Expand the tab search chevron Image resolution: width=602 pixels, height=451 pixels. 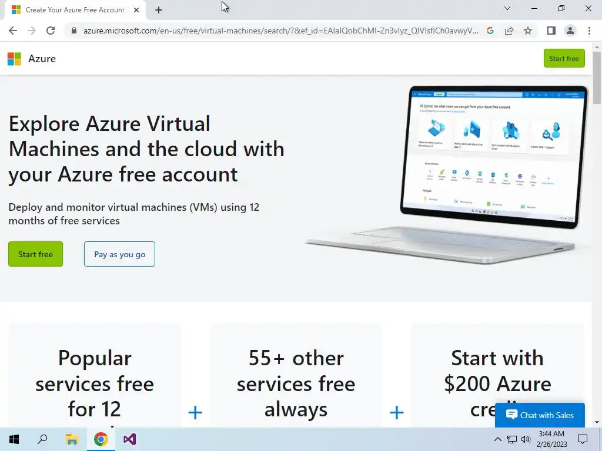tap(507, 8)
